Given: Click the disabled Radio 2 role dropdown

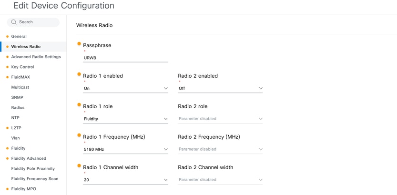Looking at the screenshot, I should pyautogui.click(x=220, y=119).
